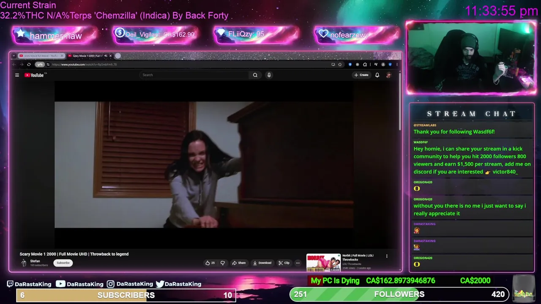Bookmark this page with the star icon

(x=340, y=65)
